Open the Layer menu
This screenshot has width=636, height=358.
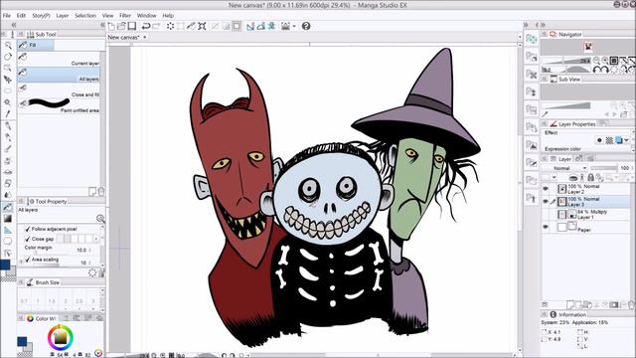[62, 16]
